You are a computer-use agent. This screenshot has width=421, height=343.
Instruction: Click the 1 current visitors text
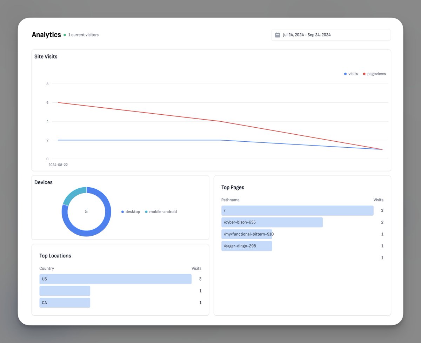83,35
